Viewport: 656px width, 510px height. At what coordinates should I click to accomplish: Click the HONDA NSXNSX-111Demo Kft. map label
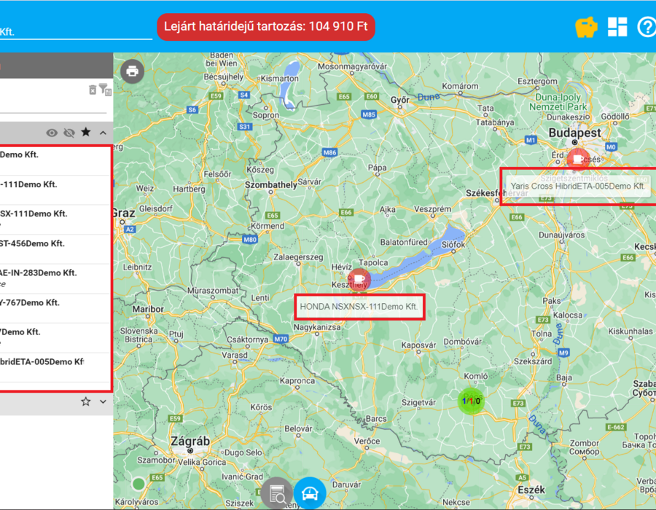pyautogui.click(x=359, y=307)
